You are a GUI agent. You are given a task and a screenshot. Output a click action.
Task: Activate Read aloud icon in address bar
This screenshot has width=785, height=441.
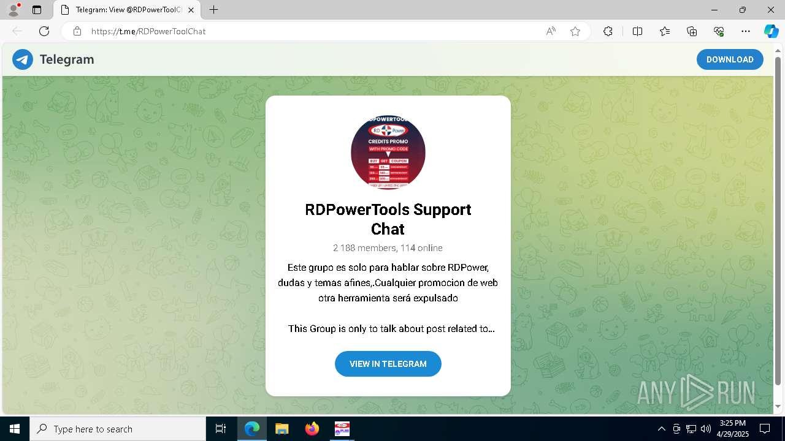pyautogui.click(x=551, y=31)
